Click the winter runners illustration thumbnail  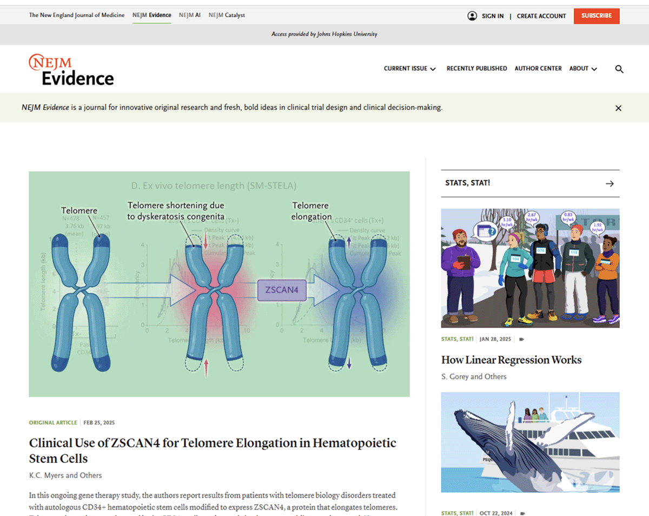(x=530, y=268)
